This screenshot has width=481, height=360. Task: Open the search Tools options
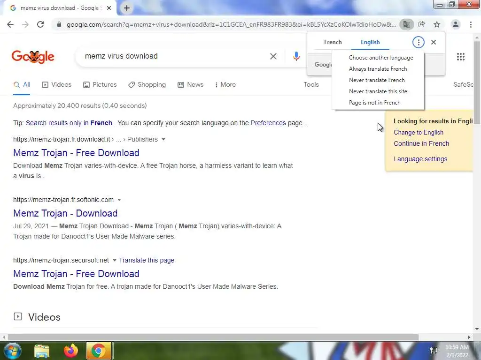pyautogui.click(x=311, y=85)
